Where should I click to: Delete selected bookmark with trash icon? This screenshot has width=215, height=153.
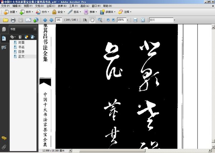click(20, 37)
